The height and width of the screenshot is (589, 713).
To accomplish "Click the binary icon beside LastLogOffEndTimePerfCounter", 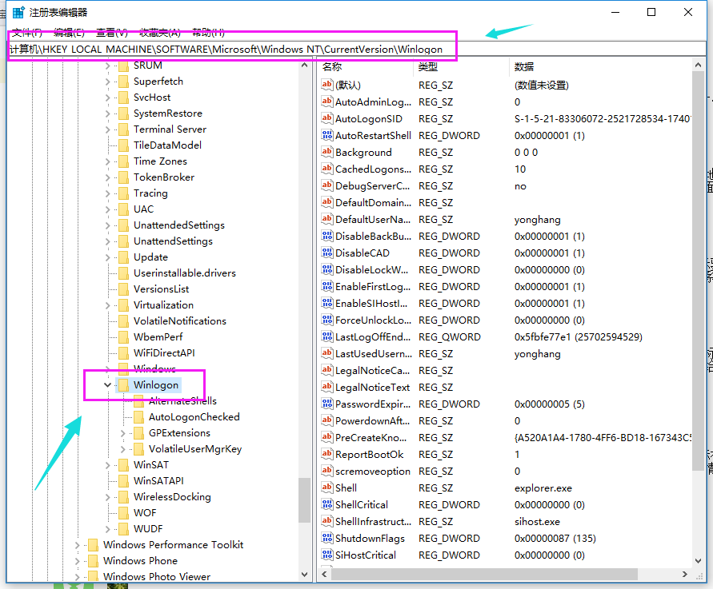I will [326, 336].
